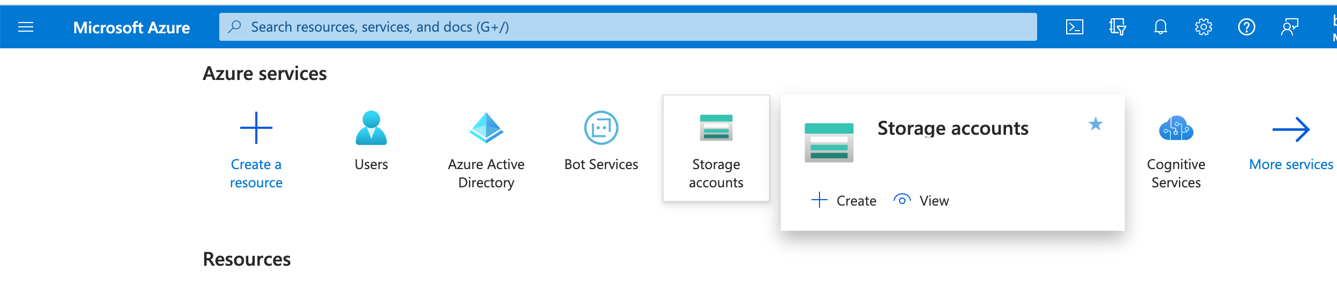Open Directories and subscriptions filter icon
This screenshot has height=292, width=1337.
click(1117, 27)
